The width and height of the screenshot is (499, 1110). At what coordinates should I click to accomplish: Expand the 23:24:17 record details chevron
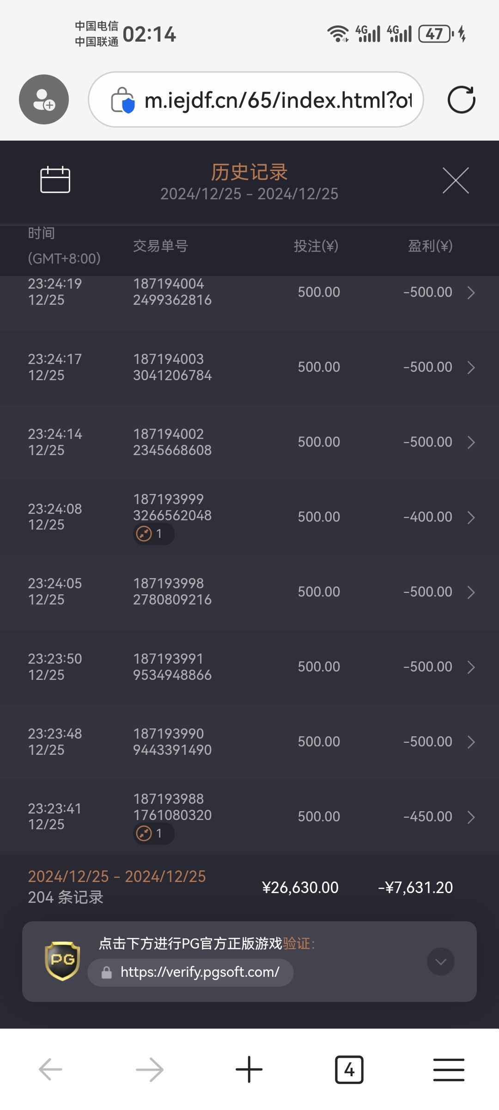(x=471, y=368)
